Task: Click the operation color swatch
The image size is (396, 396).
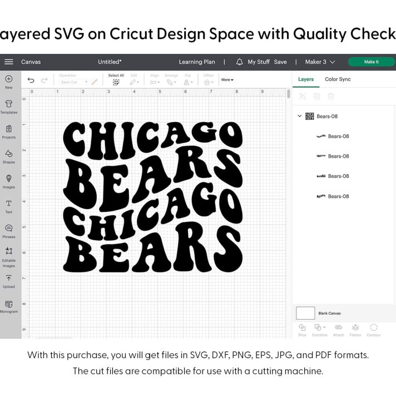Action: point(95,82)
